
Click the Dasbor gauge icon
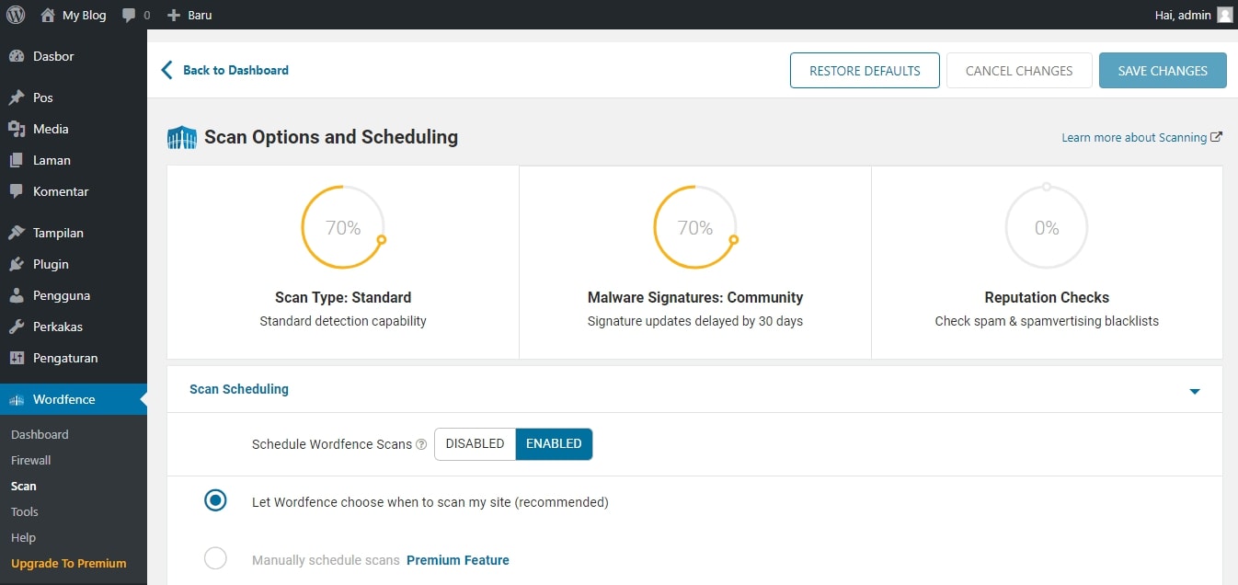(17, 56)
